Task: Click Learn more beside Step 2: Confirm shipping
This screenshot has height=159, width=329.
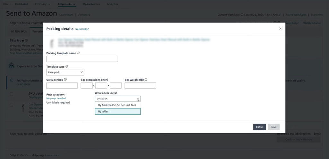Action: (52, 155)
